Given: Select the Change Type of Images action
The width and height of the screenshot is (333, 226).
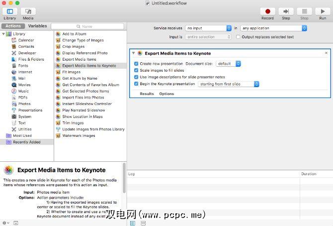Looking at the screenshot, I should 90,40.
